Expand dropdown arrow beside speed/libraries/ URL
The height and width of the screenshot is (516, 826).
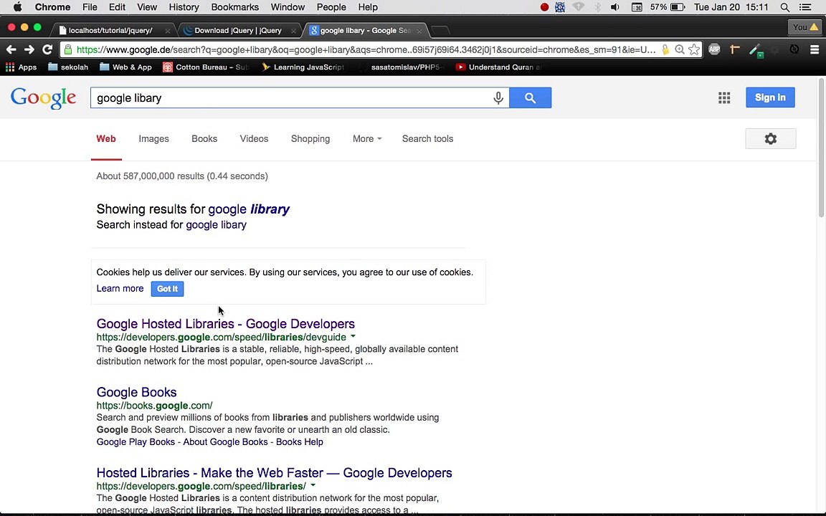(x=313, y=485)
